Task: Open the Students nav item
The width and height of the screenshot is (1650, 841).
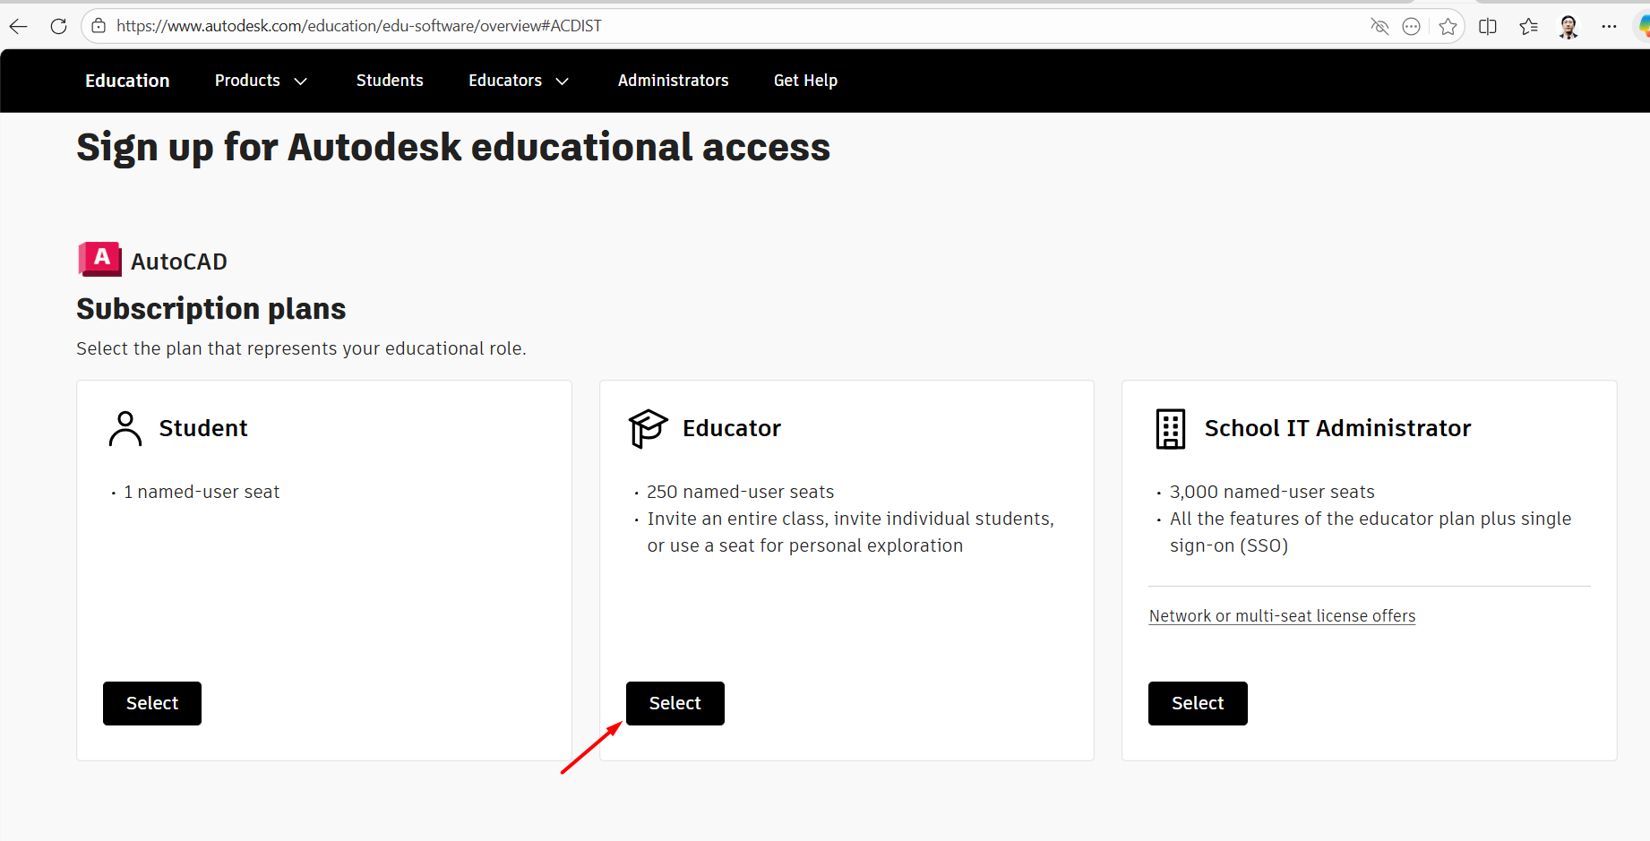Action: click(x=390, y=81)
